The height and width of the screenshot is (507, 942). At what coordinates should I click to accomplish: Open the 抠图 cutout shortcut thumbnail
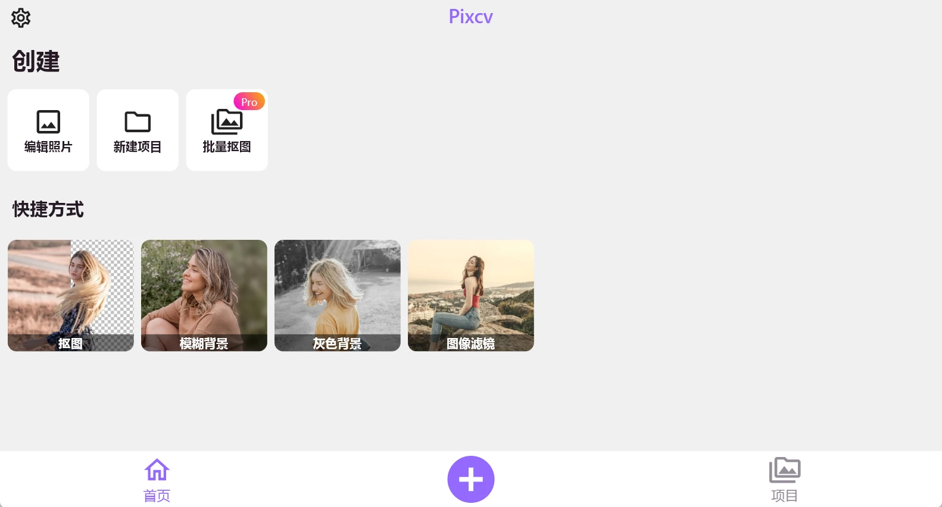(71, 296)
